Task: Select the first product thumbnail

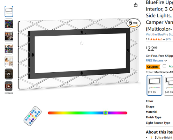Action: click(x=9, y=12)
